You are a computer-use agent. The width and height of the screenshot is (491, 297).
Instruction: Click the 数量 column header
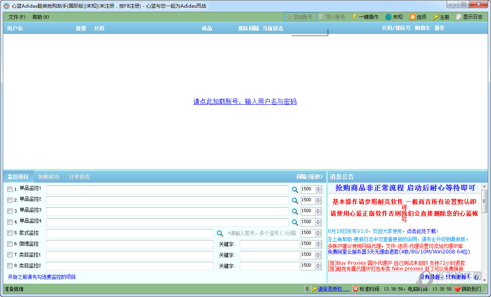click(81, 28)
